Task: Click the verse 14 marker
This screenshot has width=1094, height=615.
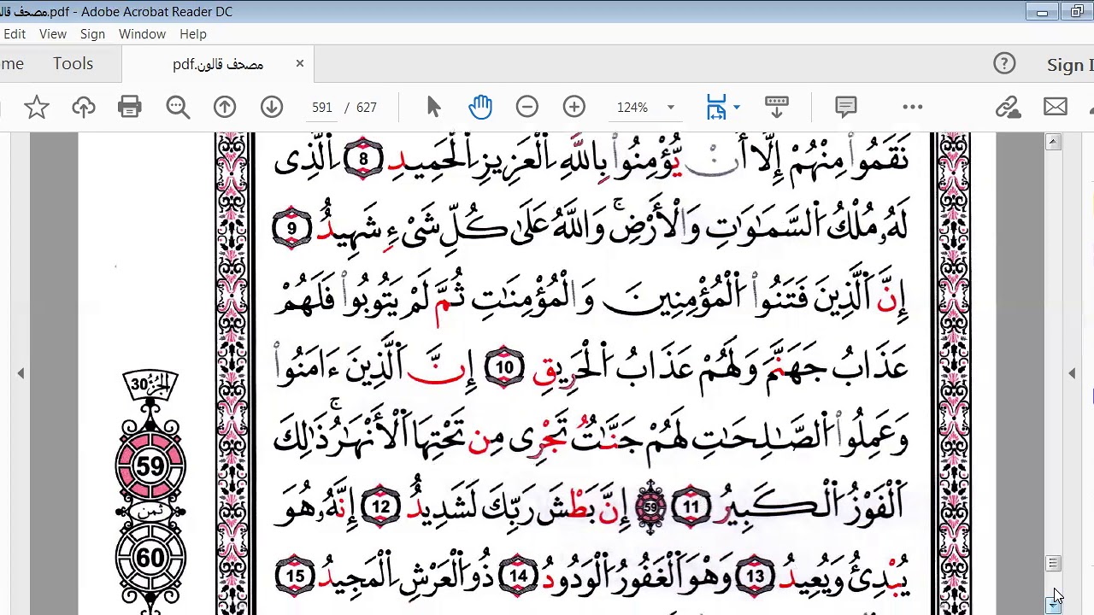Action: click(x=519, y=577)
